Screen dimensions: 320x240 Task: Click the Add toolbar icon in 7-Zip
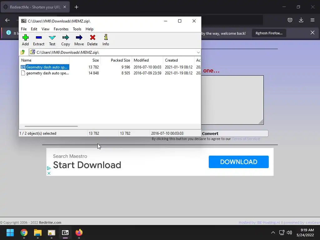(25, 40)
